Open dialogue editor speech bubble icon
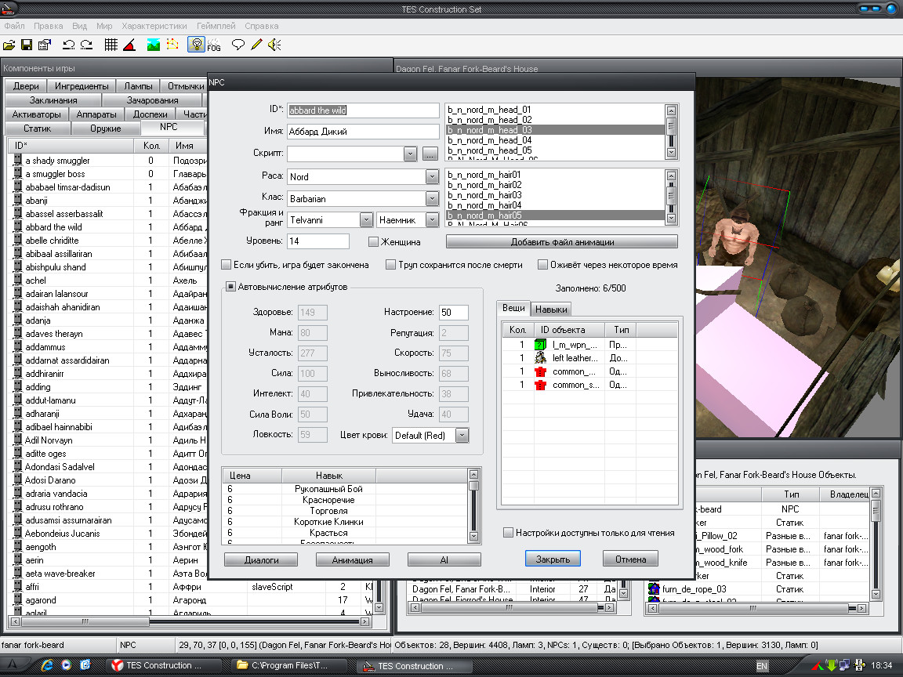Image resolution: width=903 pixels, height=677 pixels. tap(238, 45)
